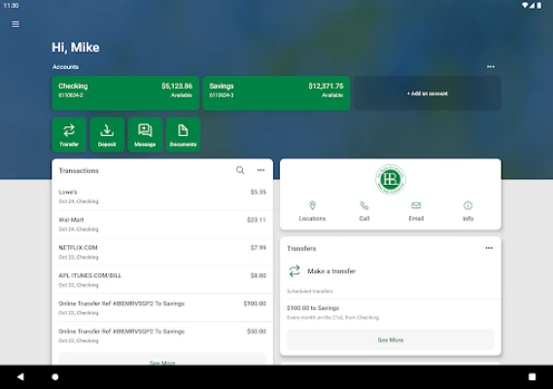Open Transfers card three-dot menu

click(x=489, y=248)
